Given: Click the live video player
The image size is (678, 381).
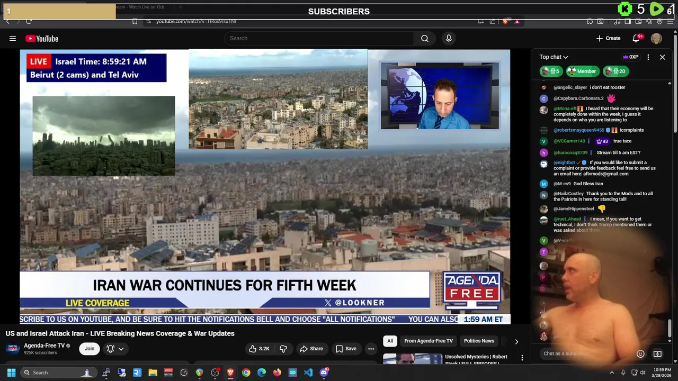Looking at the screenshot, I should click(265, 186).
